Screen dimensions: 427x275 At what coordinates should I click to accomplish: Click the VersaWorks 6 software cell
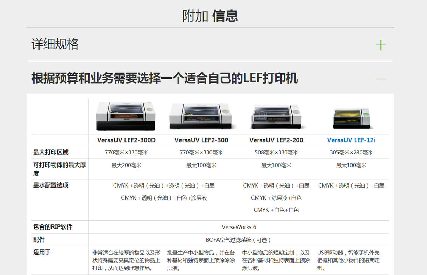point(239,227)
